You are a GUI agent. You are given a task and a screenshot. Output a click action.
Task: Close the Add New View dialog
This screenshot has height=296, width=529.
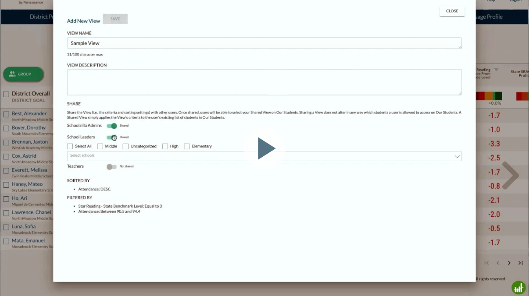452,11
